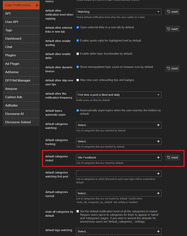This screenshot has height=236, width=187.
Task: Select Chat in the sidebar
Action: tap(21, 47)
